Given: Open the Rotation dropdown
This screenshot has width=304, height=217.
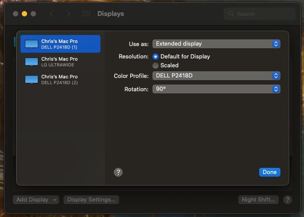Looking at the screenshot, I should (216, 89).
